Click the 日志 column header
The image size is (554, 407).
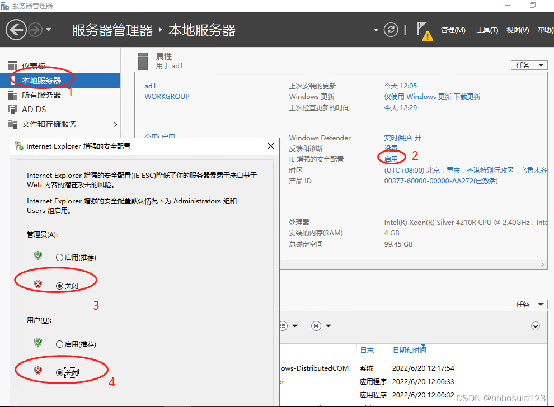click(367, 350)
